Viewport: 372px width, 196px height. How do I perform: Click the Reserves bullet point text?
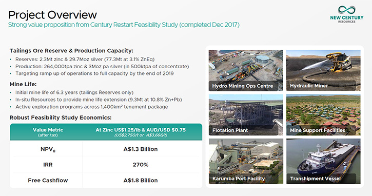point(85,60)
